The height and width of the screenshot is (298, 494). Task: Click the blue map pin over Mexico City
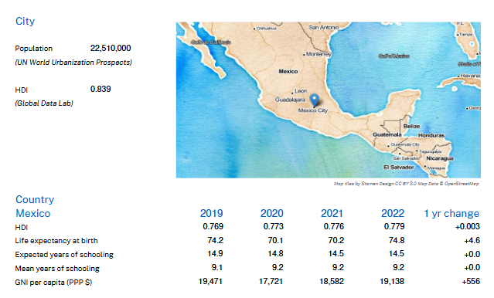pos(314,100)
